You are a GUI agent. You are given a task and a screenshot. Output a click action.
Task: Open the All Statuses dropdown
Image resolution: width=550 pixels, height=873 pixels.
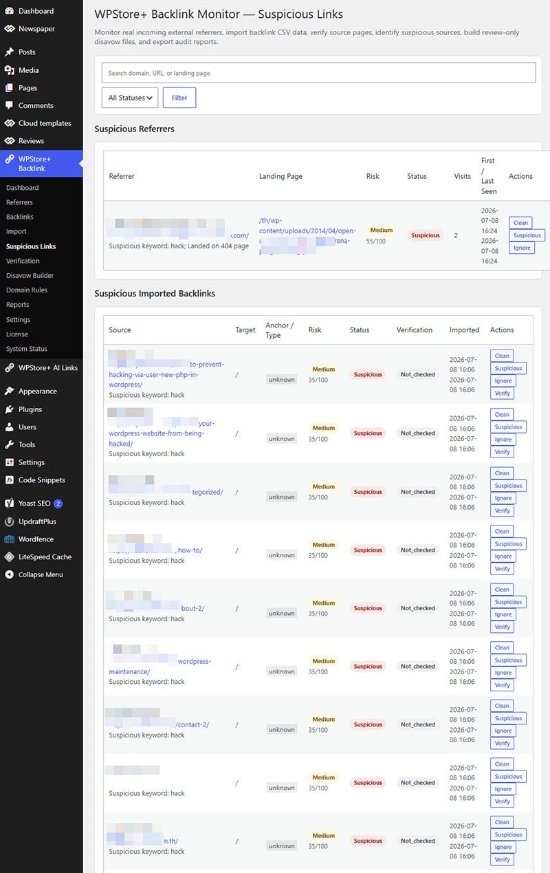pos(130,98)
